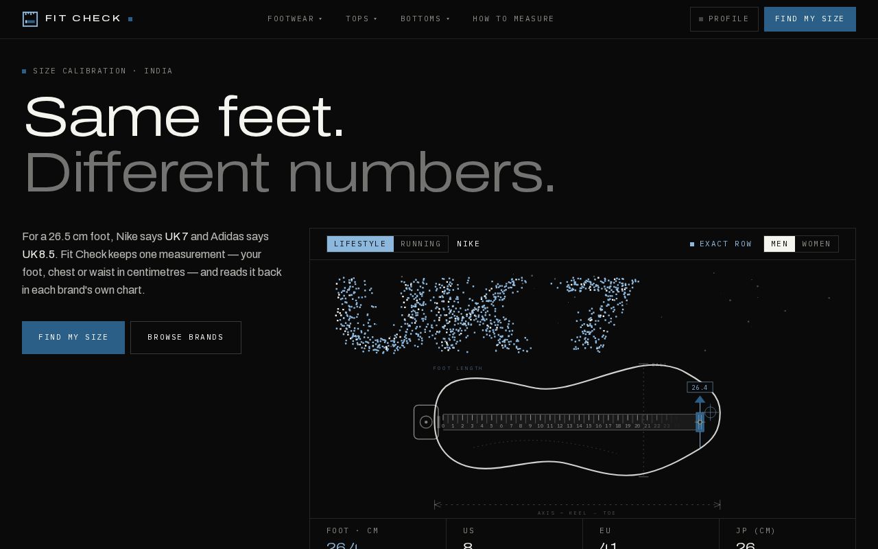Click the Foot · CM stat label
878x549 pixels.
click(353, 530)
